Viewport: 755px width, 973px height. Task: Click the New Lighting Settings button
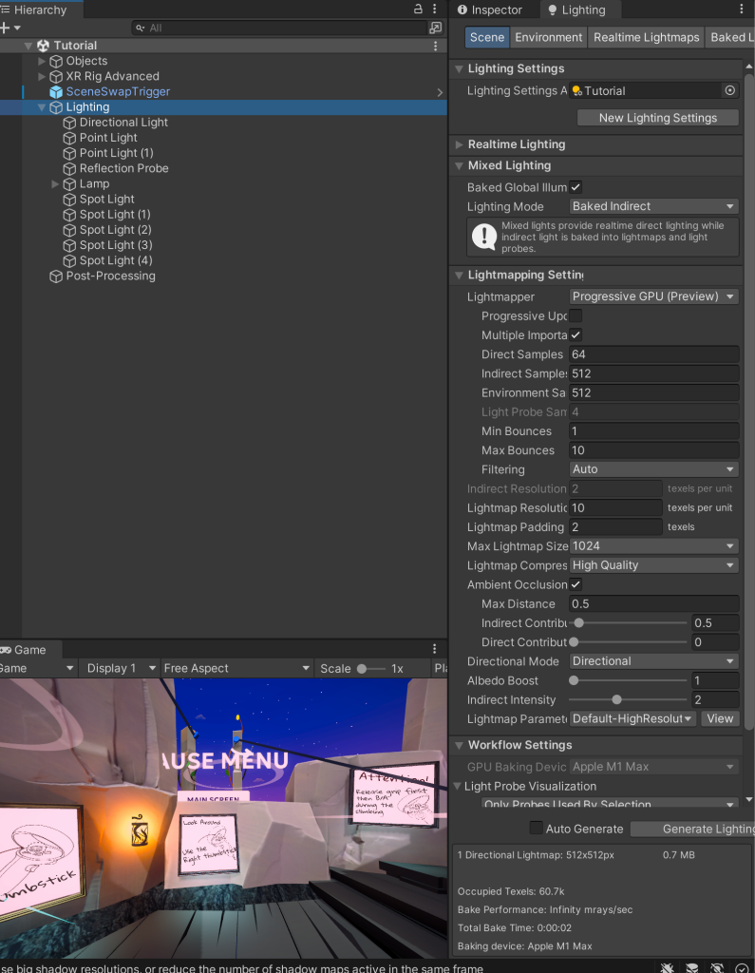657,118
